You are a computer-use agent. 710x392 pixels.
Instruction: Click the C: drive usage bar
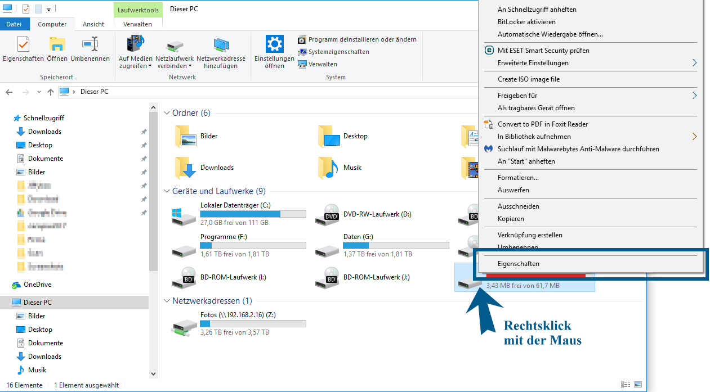point(253,214)
